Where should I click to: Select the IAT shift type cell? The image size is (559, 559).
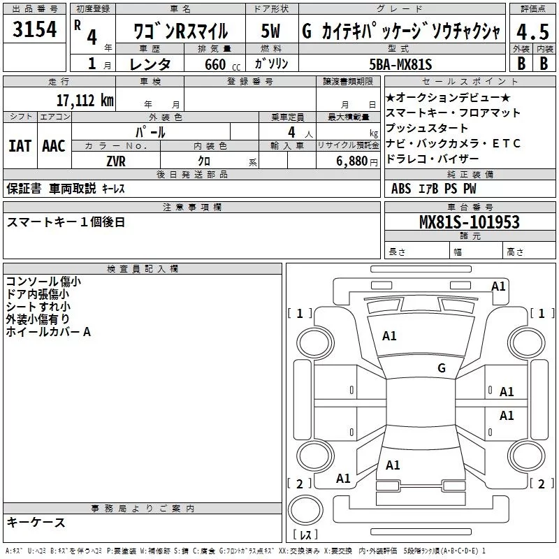[x=20, y=146]
